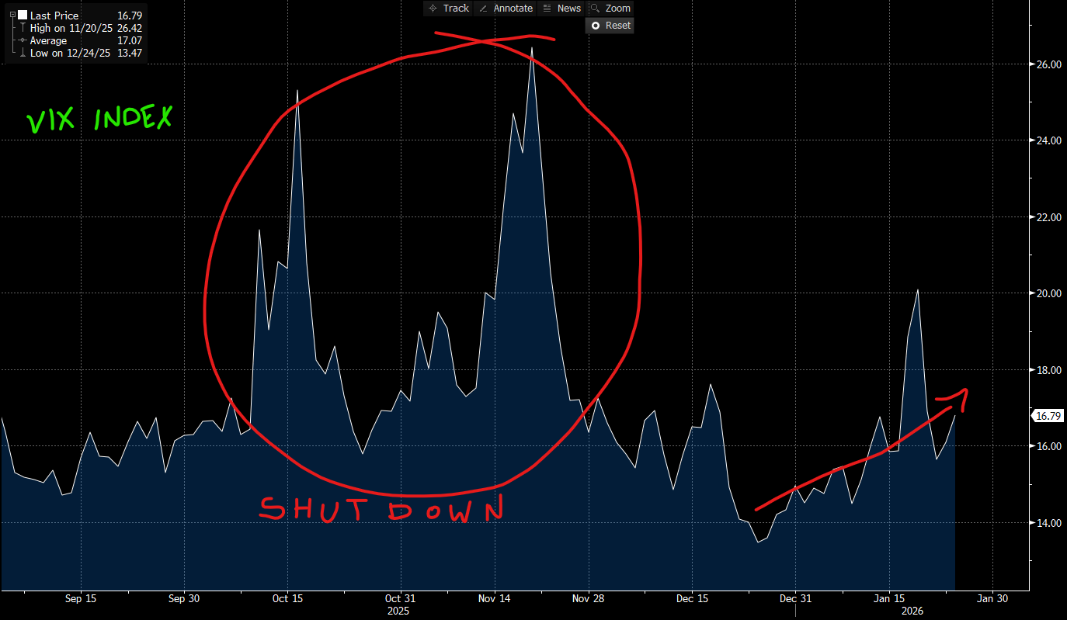Click the Low marker icon in legend
The image size is (1067, 620).
[21, 53]
